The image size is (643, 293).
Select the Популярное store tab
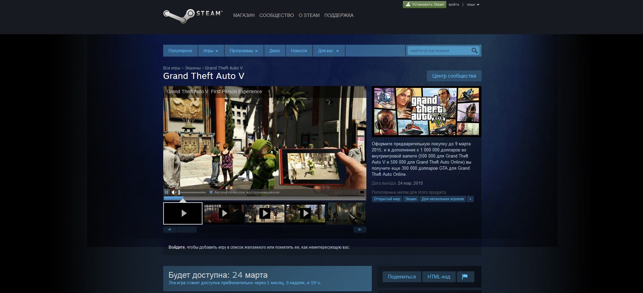pyautogui.click(x=180, y=51)
